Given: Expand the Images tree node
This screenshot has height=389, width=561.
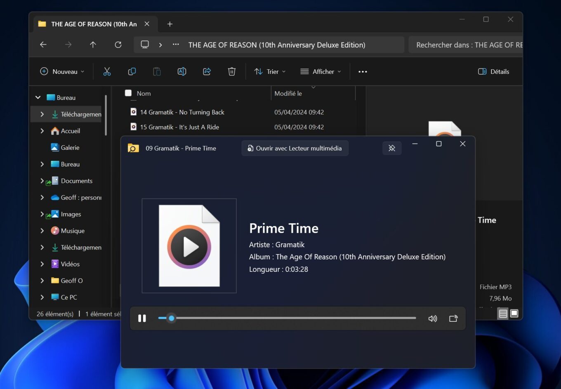Looking at the screenshot, I should [x=42, y=214].
